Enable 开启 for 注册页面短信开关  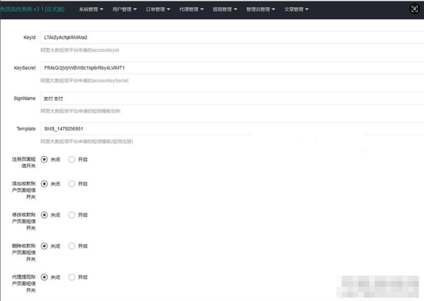coord(71,159)
